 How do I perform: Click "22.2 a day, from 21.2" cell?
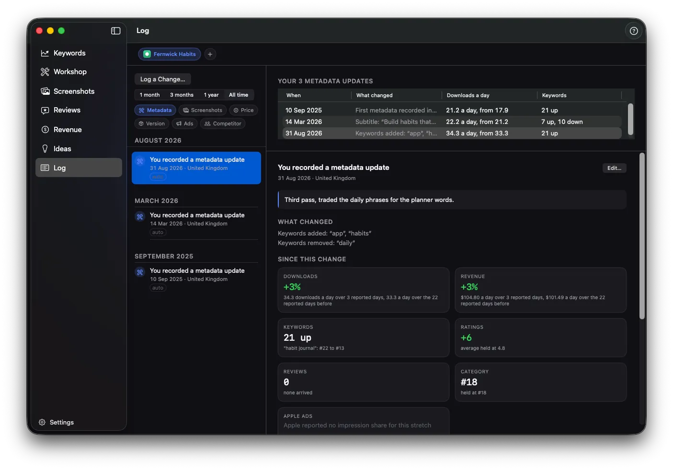477,122
